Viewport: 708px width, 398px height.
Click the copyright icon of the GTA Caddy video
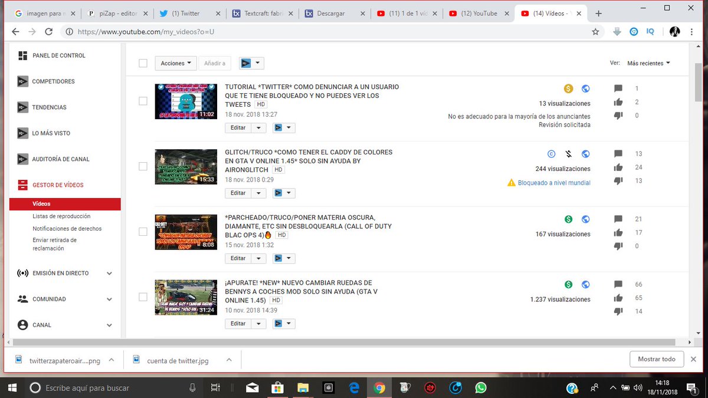tap(551, 154)
